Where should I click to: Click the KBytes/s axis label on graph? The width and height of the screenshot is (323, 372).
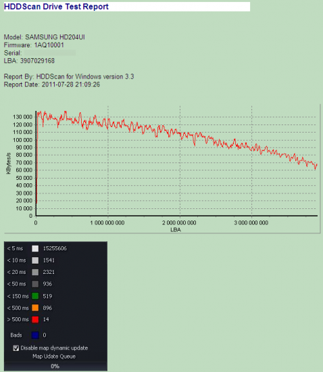point(9,164)
